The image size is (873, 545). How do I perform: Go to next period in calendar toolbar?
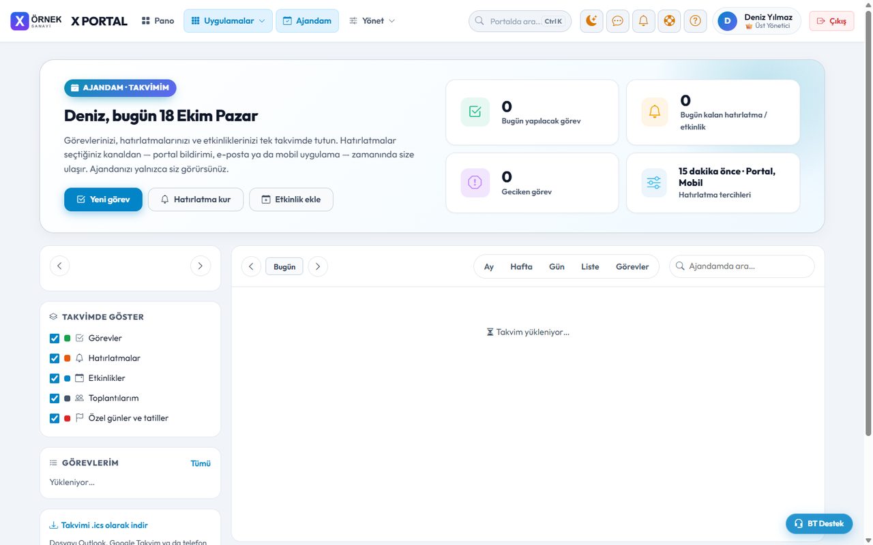coord(318,266)
